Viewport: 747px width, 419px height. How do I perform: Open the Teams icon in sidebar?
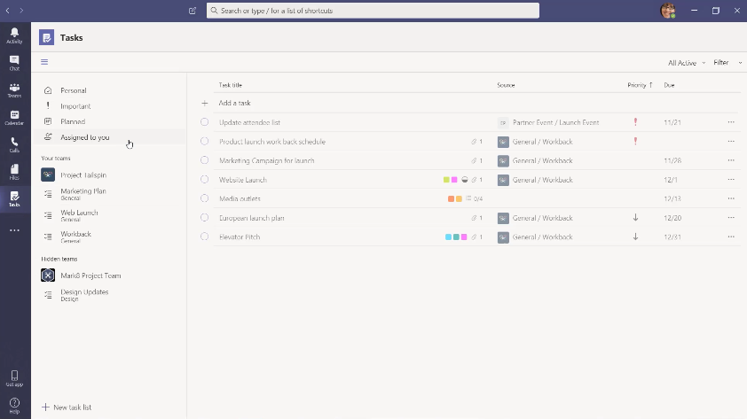point(14,89)
